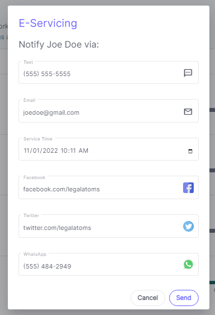Cancel the E-Servicing dialog
Viewport: 215px width, 315px height.
pyautogui.click(x=148, y=298)
